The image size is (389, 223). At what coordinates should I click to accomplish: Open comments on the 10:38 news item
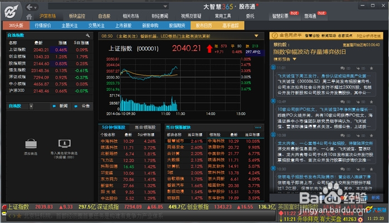click(343, 135)
